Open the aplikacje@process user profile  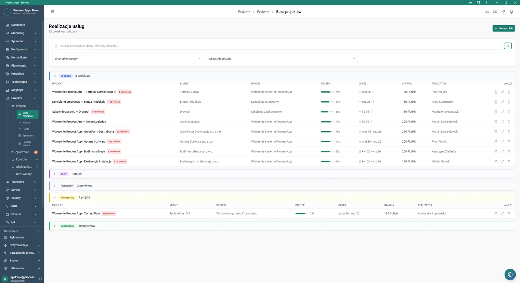pos(19,279)
